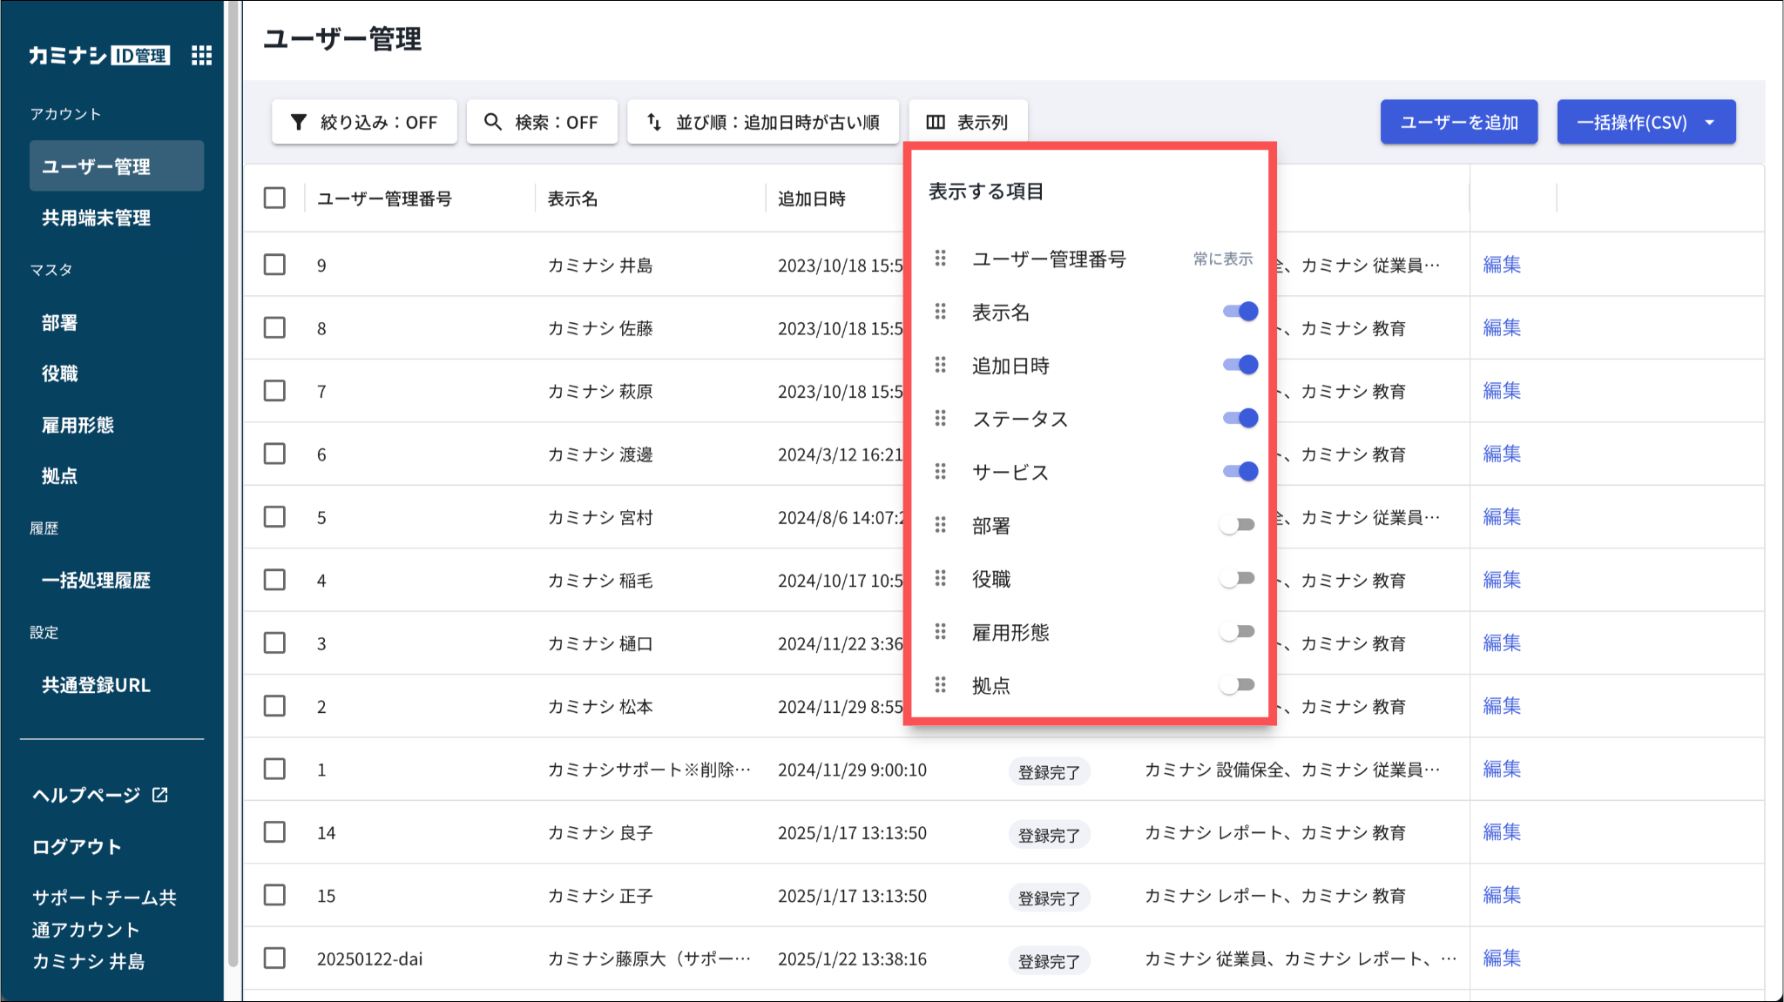Check the select-all header checkbox
1784x1002 pixels.
[x=274, y=198]
